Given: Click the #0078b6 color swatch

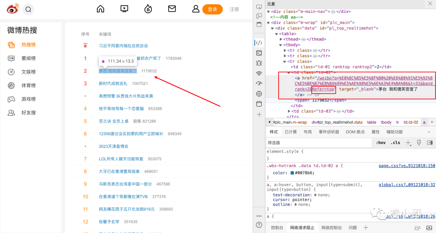Looking at the screenshot, I should [292, 173].
